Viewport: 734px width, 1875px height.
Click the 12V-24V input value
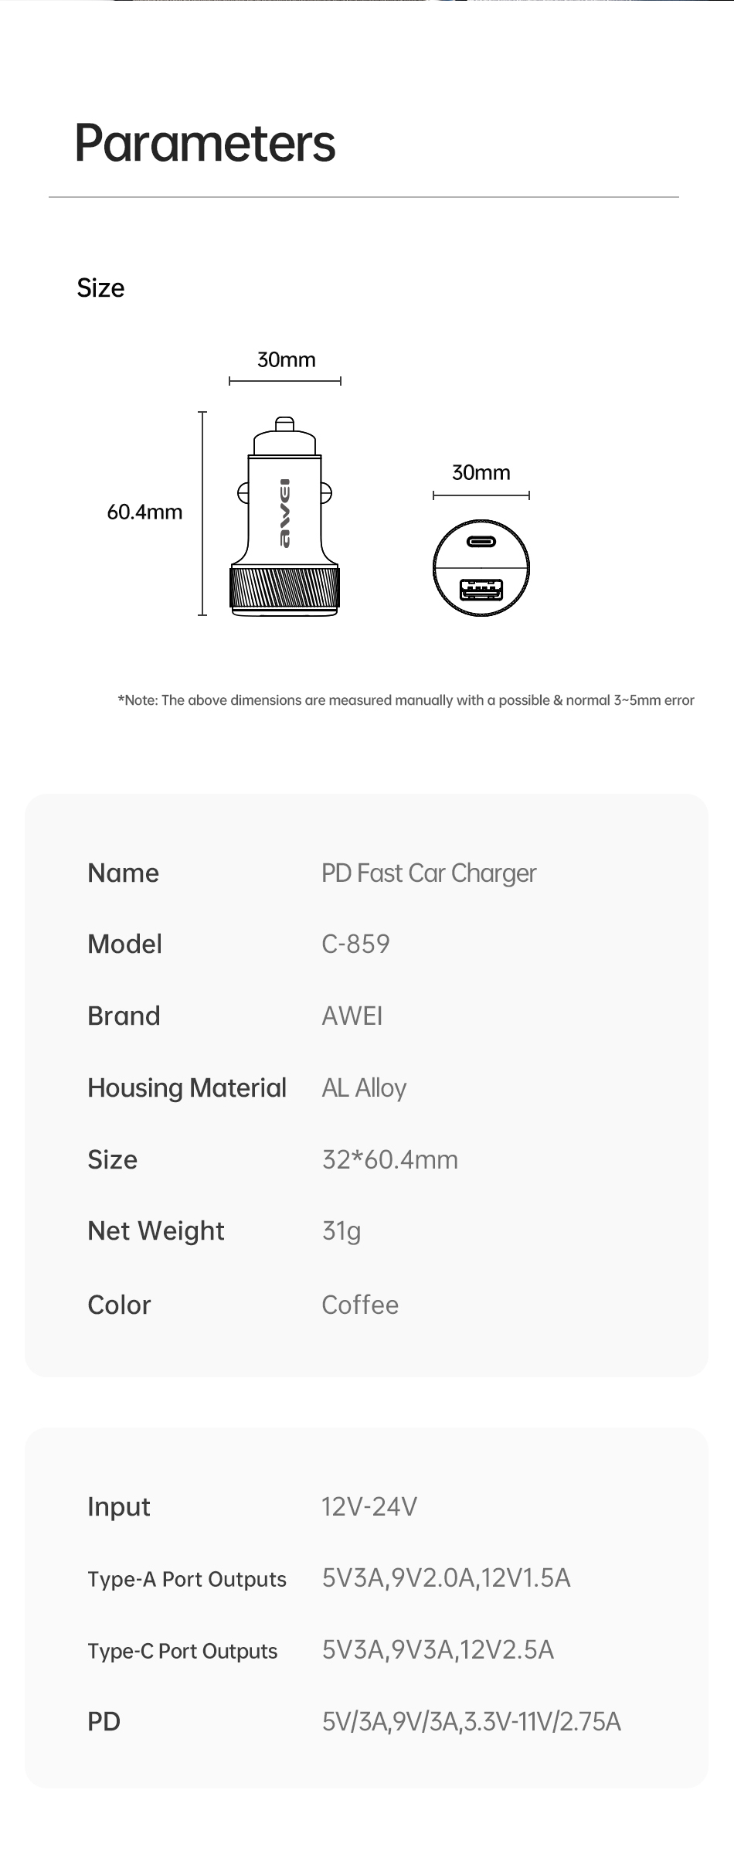(369, 1506)
